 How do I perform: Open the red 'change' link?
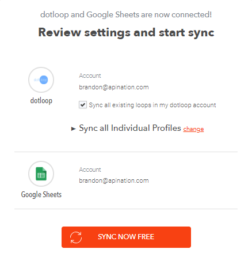tap(193, 129)
